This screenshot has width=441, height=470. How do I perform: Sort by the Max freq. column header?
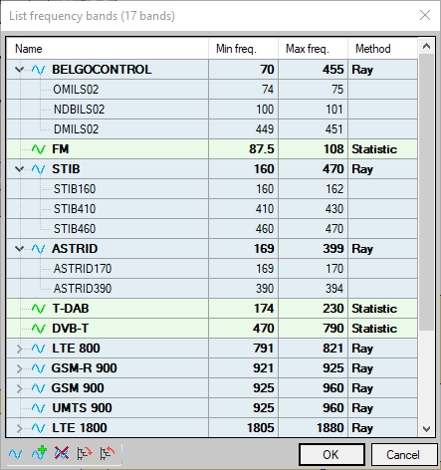pyautogui.click(x=313, y=49)
